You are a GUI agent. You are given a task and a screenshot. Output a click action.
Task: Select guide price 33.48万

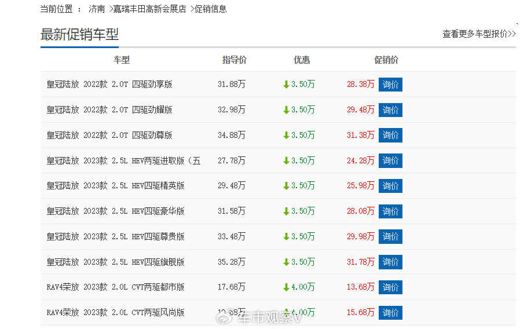tap(232, 236)
